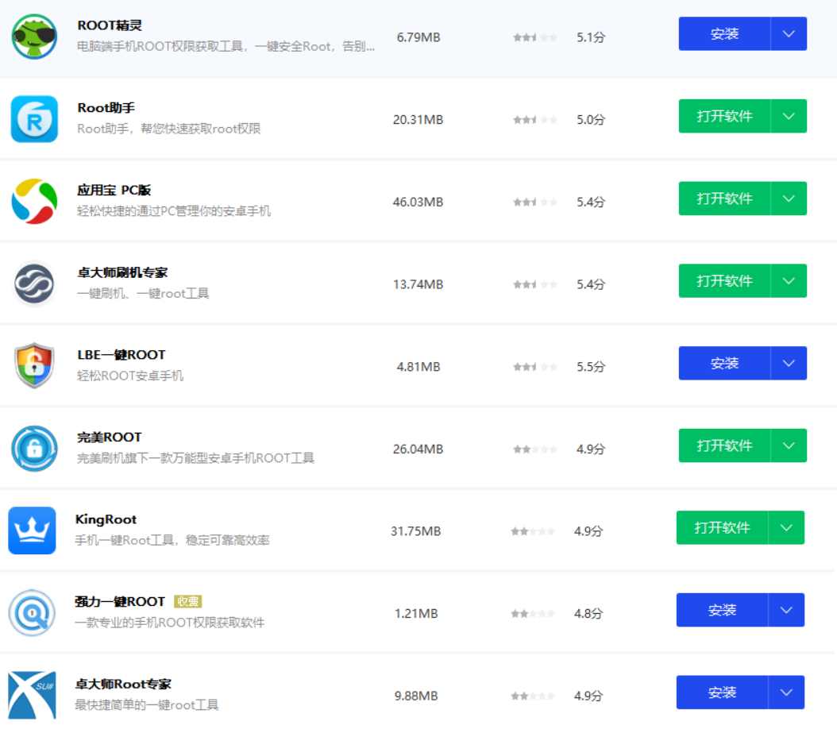Open Root助手 via 打开软件 button
Screen dimensions: 837x729
tap(724, 116)
